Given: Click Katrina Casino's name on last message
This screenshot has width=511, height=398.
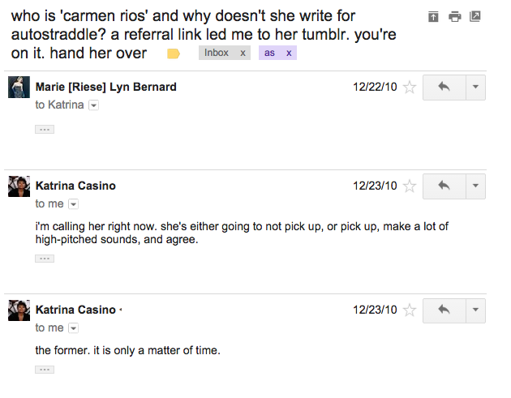Looking at the screenshot, I should (x=75, y=310).
